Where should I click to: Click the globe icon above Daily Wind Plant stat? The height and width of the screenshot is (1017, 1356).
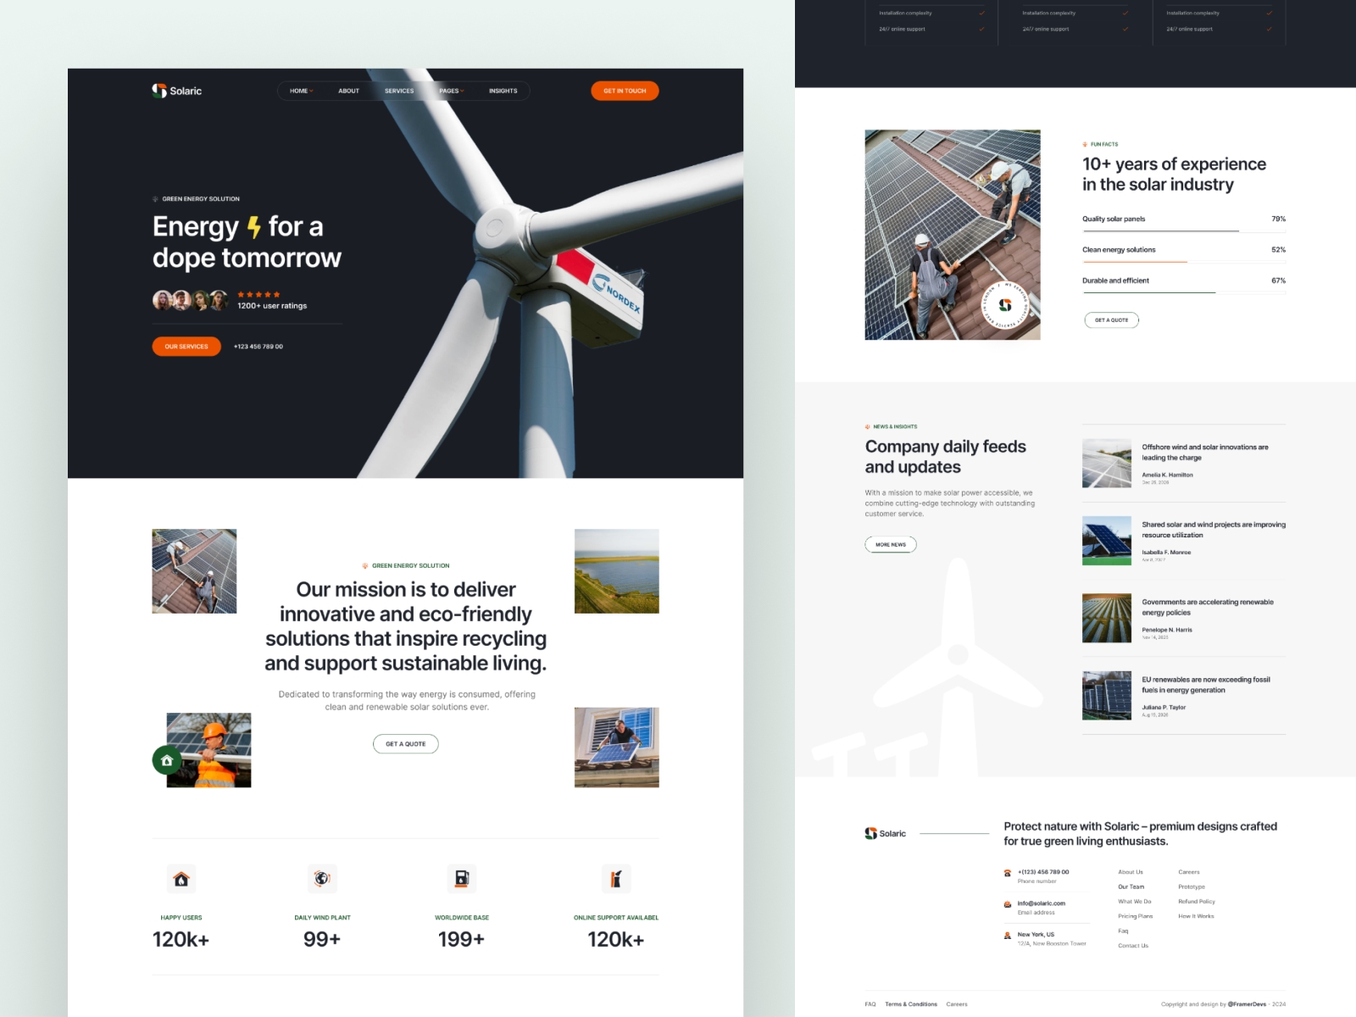click(321, 879)
